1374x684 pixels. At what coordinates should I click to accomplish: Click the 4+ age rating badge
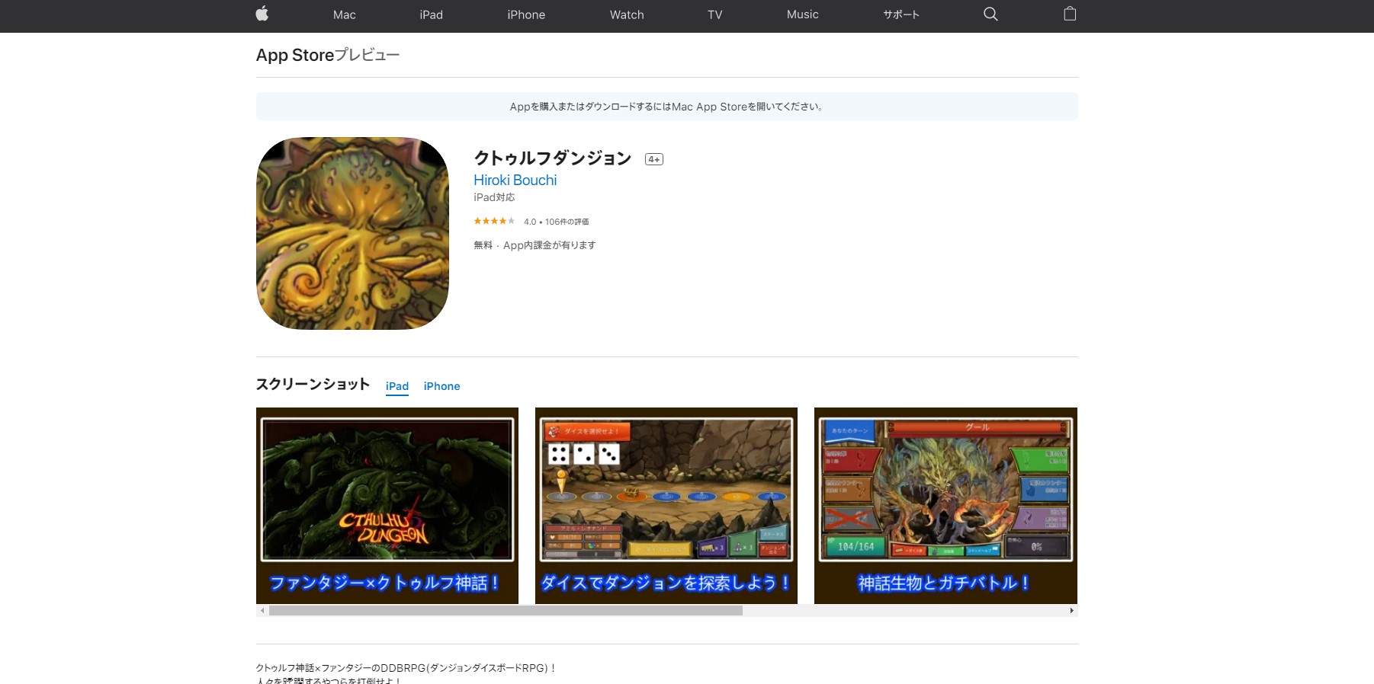pyautogui.click(x=653, y=159)
